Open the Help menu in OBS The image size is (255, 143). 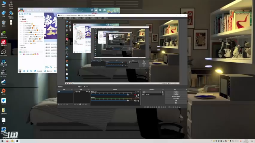pyautogui.click(x=106, y=18)
